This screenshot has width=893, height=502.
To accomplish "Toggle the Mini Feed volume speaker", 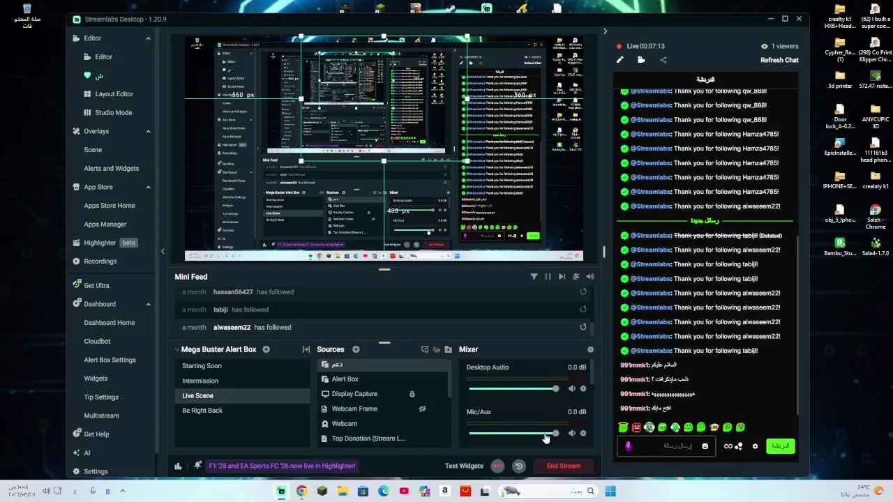I will coord(590,277).
